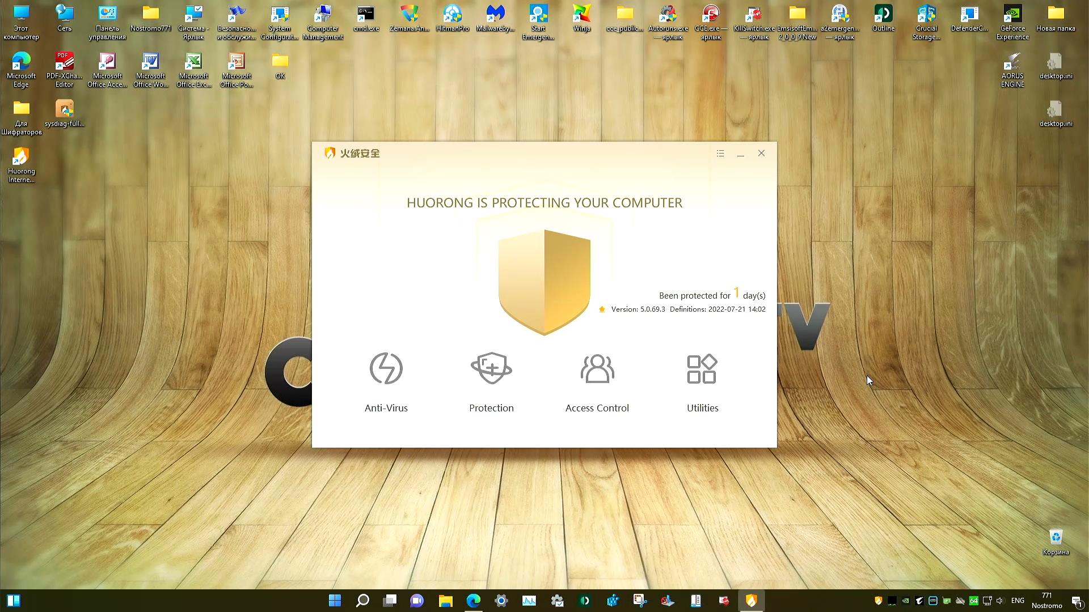Open AORUS ENGINE from the desktop
The width and height of the screenshot is (1089, 612).
tap(1012, 63)
